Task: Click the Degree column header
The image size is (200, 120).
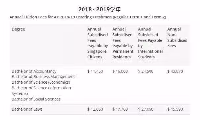Action: pos(18,29)
